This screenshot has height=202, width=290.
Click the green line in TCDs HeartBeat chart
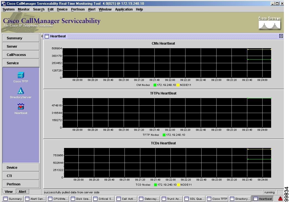pyautogui.click(x=259, y=159)
